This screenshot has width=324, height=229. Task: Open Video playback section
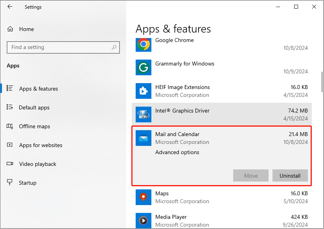click(x=38, y=164)
